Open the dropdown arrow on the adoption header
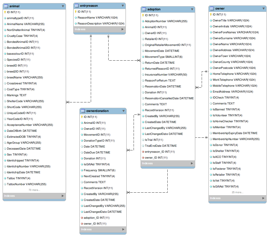This screenshot has height=237, width=269. pyautogui.click(x=192, y=9)
